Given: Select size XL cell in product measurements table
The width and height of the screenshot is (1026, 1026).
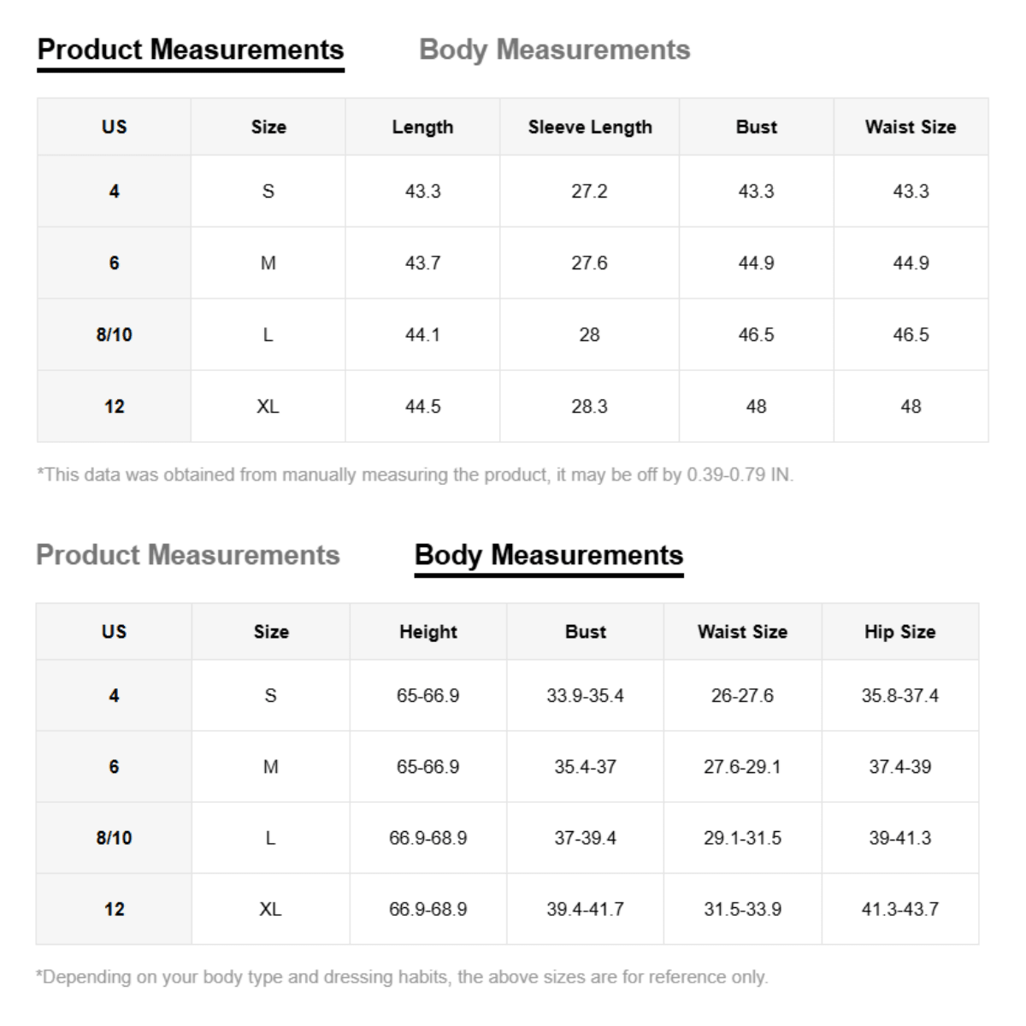Looking at the screenshot, I should point(268,406).
